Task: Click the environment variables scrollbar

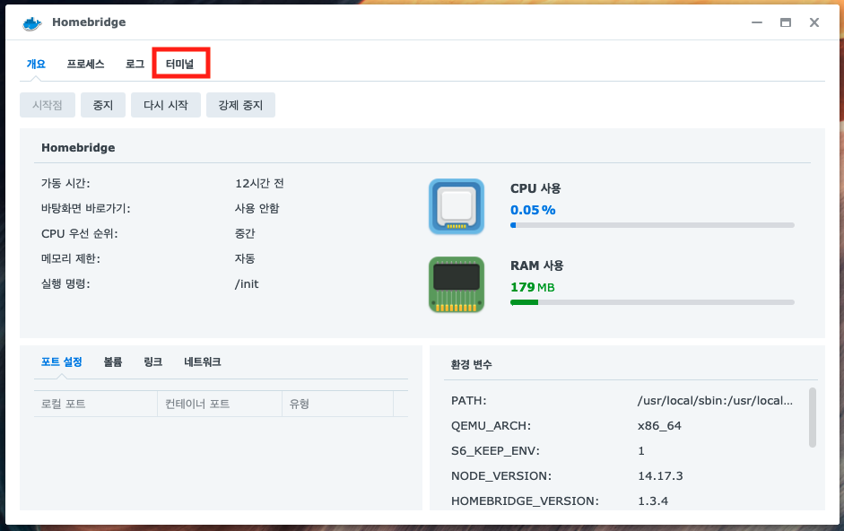Action: coord(813,417)
